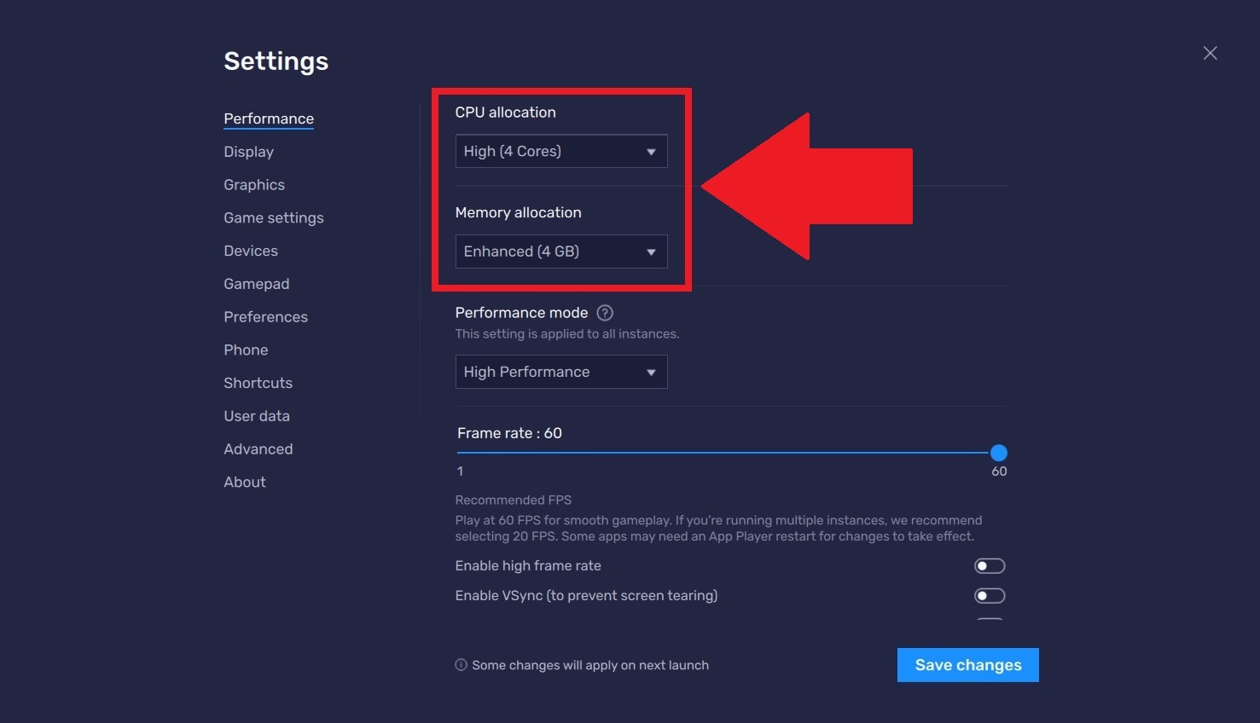This screenshot has height=723, width=1260.
Task: Open the CPU allocation dropdown
Action: 560,152
